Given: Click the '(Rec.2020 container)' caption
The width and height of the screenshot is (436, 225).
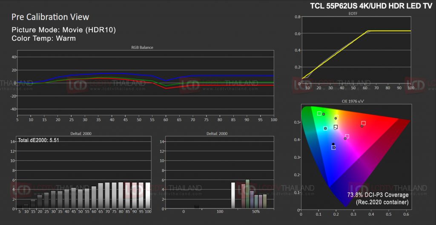Looking at the screenshot, I should click(382, 202).
